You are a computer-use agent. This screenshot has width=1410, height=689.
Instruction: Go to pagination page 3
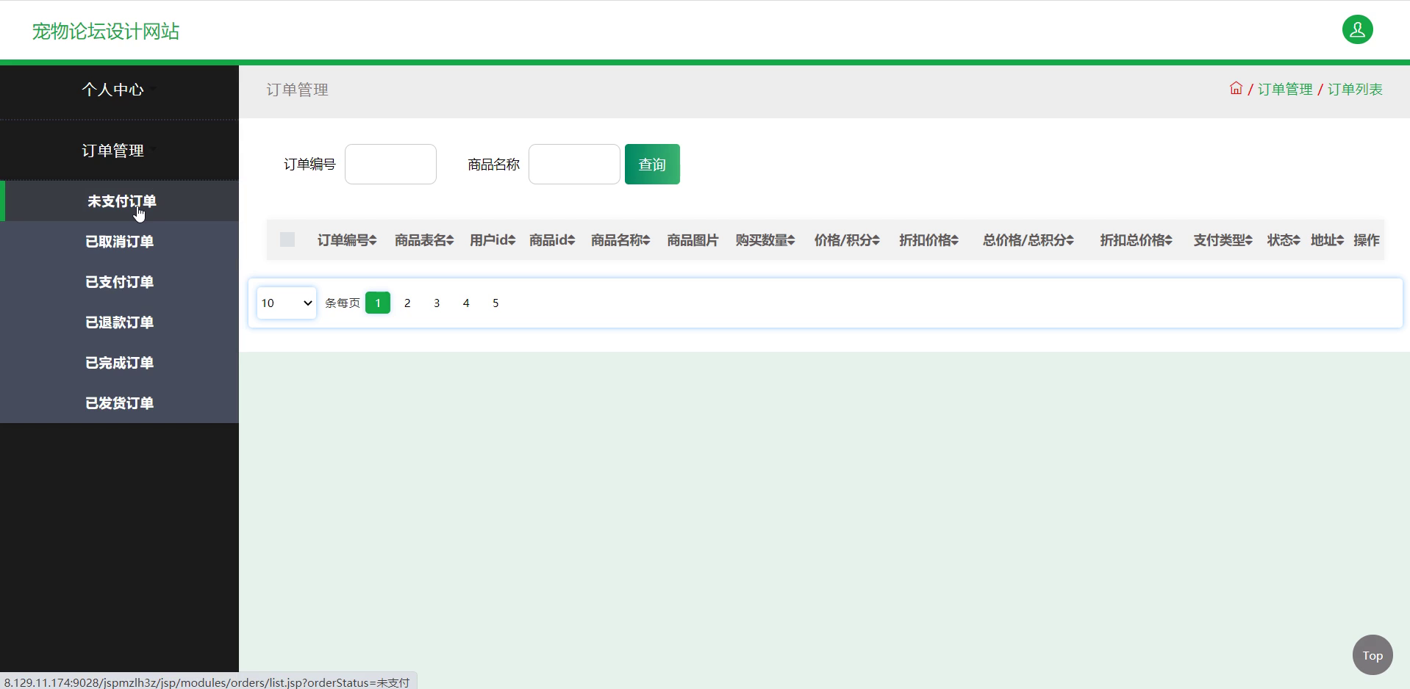pyautogui.click(x=437, y=303)
